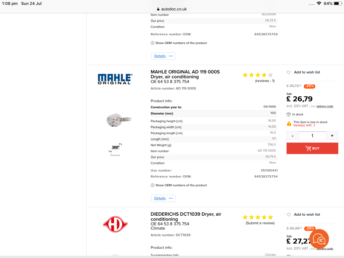Viewport: 344px width, 258px height.
Task: Open Details menu for the top product
Action: point(163,56)
